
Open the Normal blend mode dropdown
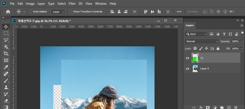click(x=201, y=41)
